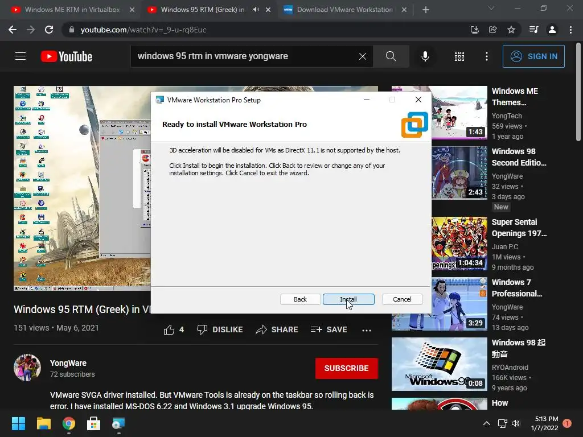The image size is (583, 437).
Task: Close the VMware Workstation Pro Setup window
Action: pos(418,100)
